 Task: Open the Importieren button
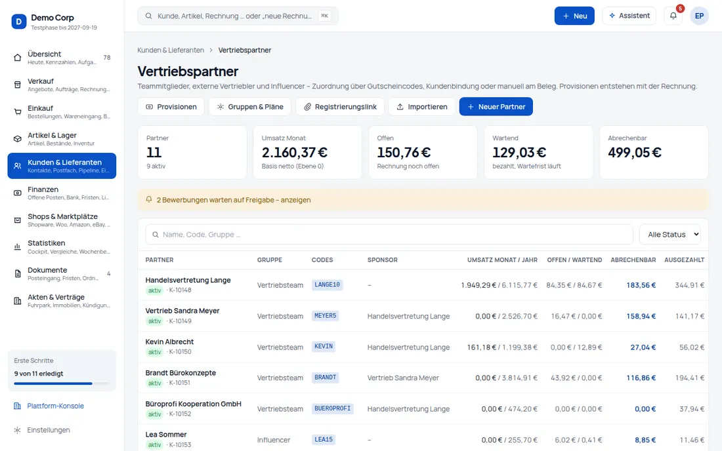422,107
